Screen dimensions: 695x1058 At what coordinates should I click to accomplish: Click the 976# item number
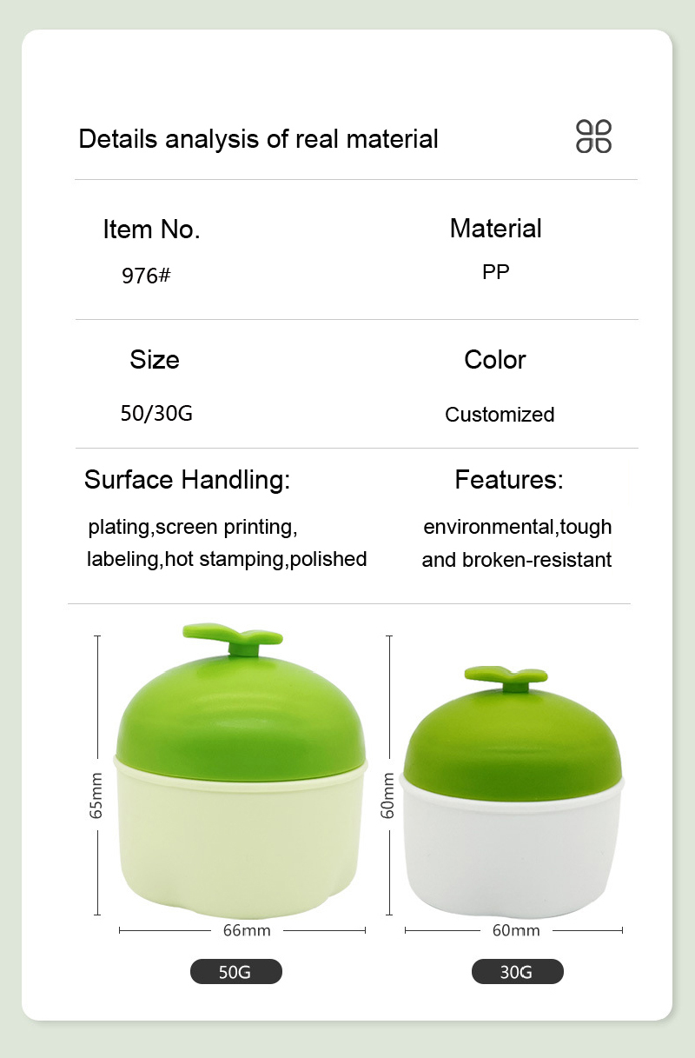click(146, 276)
